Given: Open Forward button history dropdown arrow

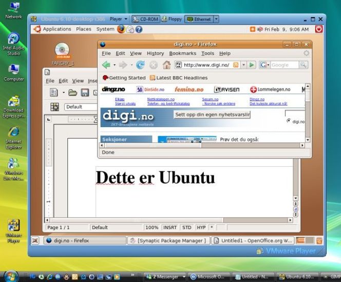Looking at the screenshot, I should (x=131, y=65).
